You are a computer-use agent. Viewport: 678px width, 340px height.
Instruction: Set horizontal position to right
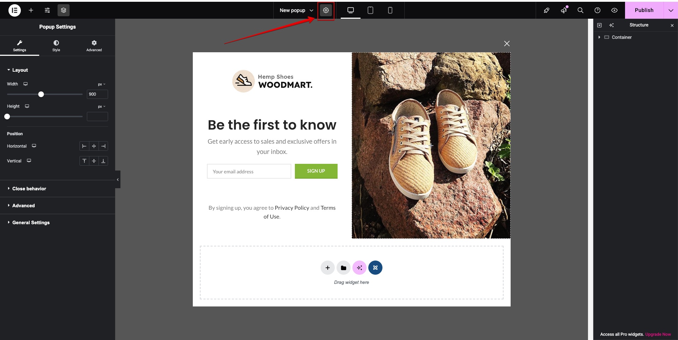click(x=103, y=146)
